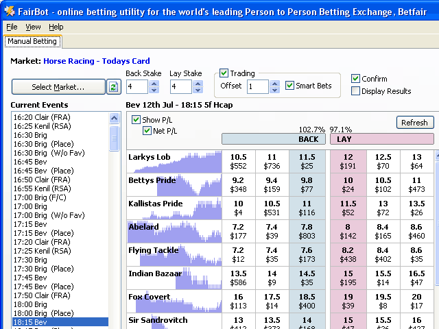Toggle the Show P/L checkbox
Viewport: 439px width, 329px height.
pyautogui.click(x=136, y=120)
